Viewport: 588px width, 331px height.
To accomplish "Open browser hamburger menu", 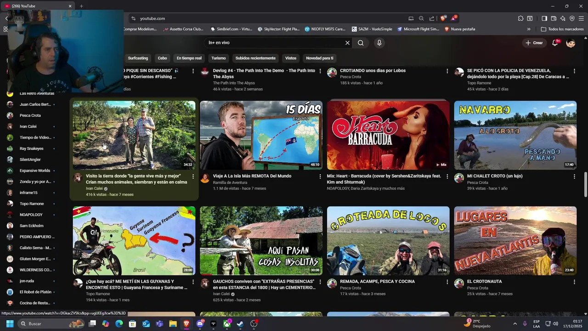I will 581,18.
